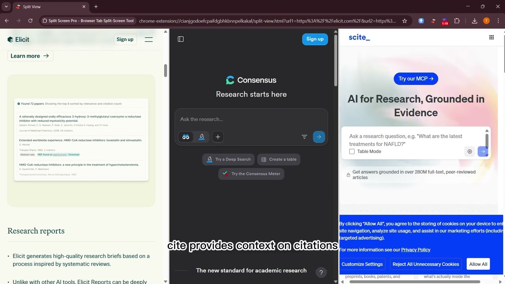Click the Research reports heading
This screenshot has width=505, height=284.
tap(36, 231)
